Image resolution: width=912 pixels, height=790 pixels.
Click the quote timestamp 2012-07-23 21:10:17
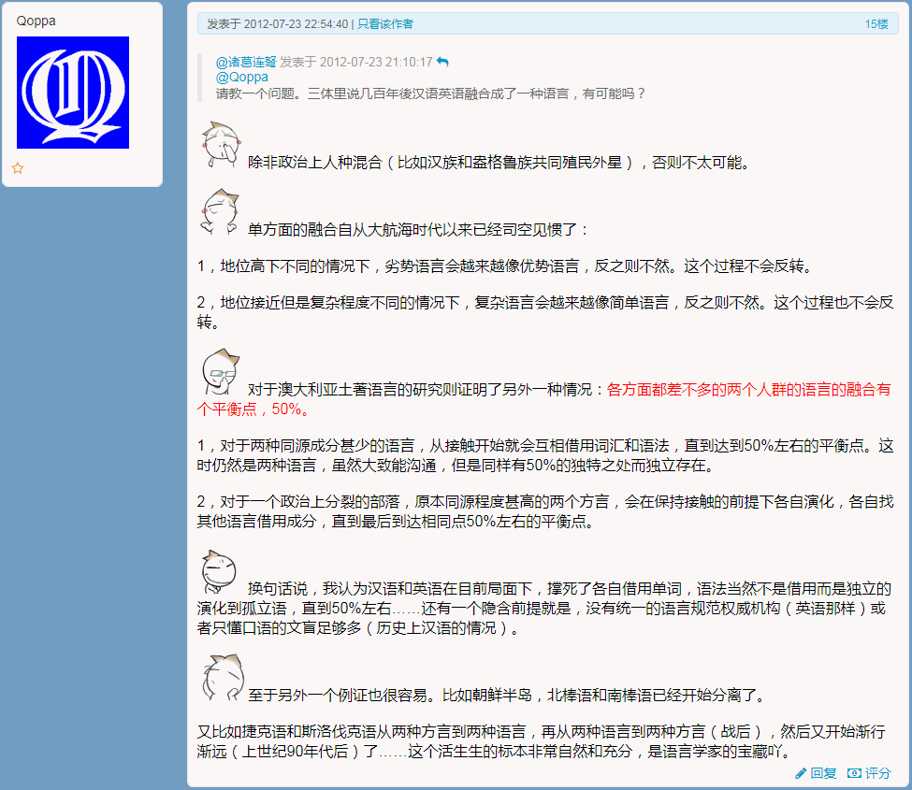click(x=376, y=63)
